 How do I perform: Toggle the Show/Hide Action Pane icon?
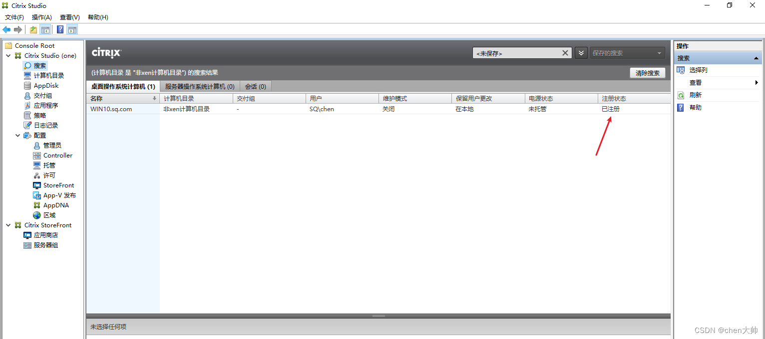coord(72,29)
